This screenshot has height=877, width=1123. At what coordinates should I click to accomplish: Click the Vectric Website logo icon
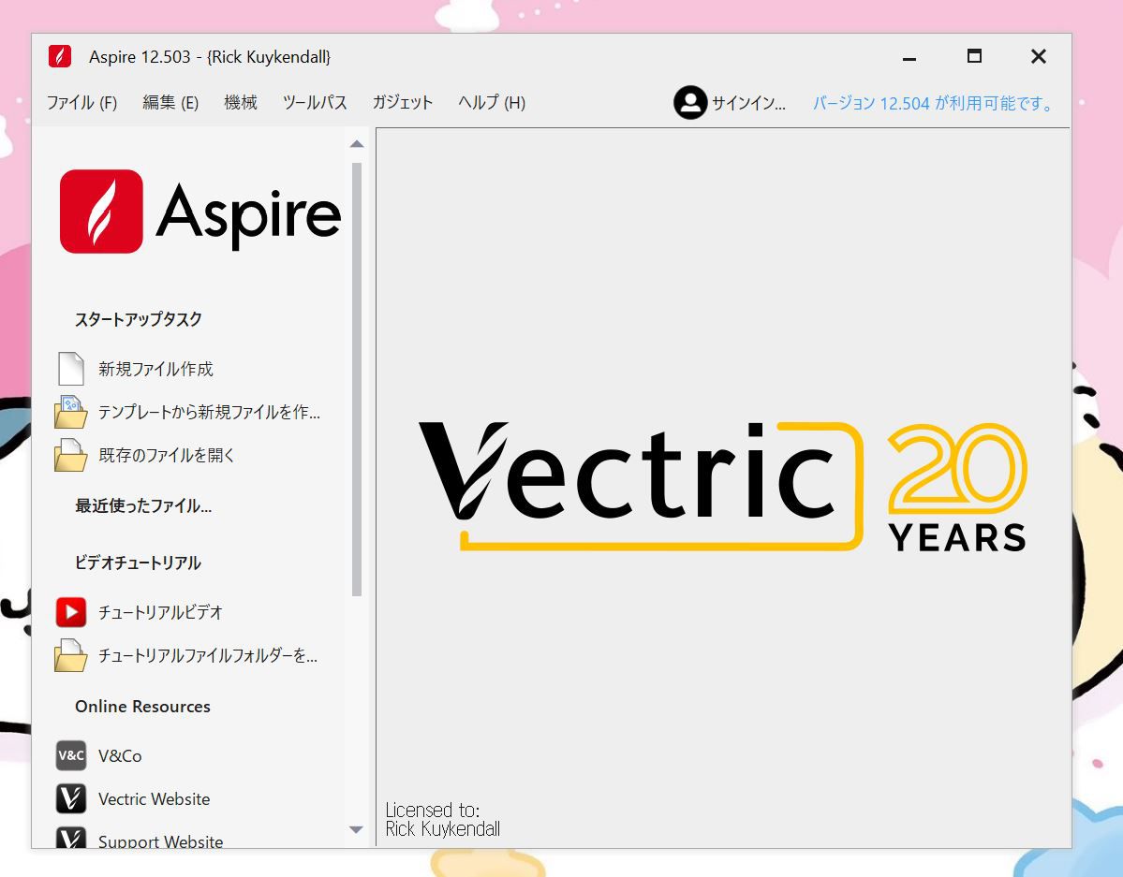71,798
